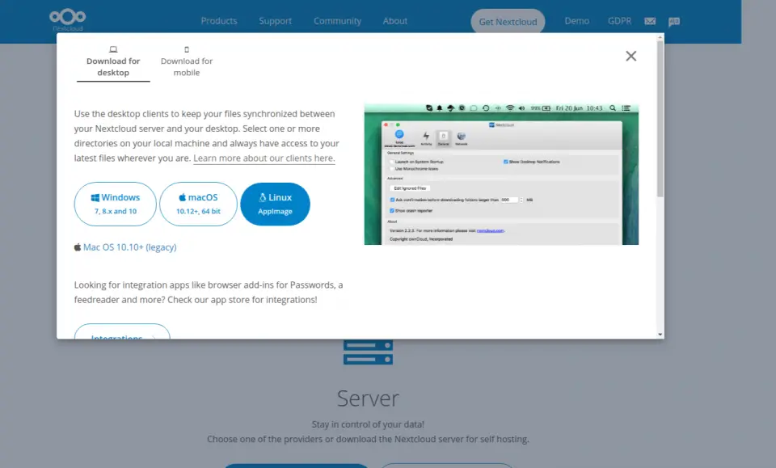Open the Products menu
The height and width of the screenshot is (468, 776).
[x=219, y=21]
